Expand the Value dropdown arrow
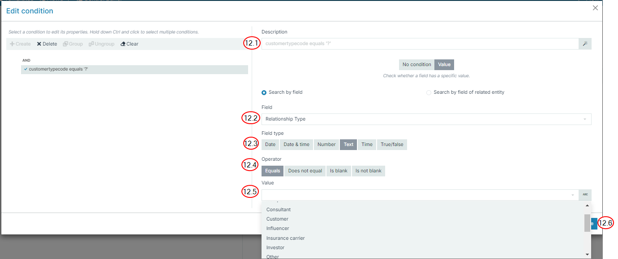618x259 pixels. point(572,195)
